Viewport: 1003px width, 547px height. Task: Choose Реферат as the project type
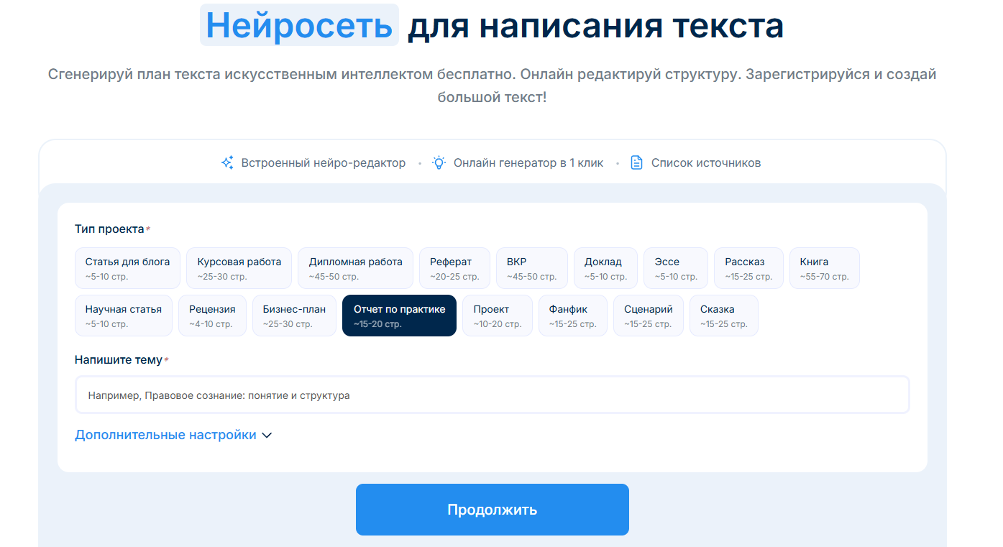454,267
